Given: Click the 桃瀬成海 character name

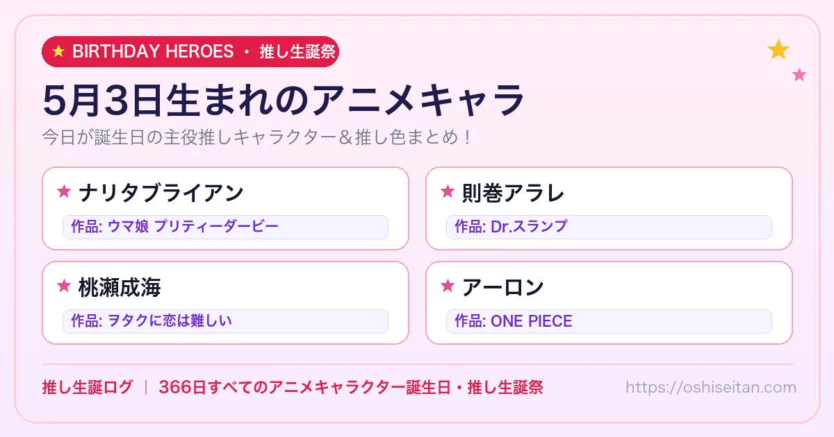Looking at the screenshot, I should pyautogui.click(x=120, y=286).
